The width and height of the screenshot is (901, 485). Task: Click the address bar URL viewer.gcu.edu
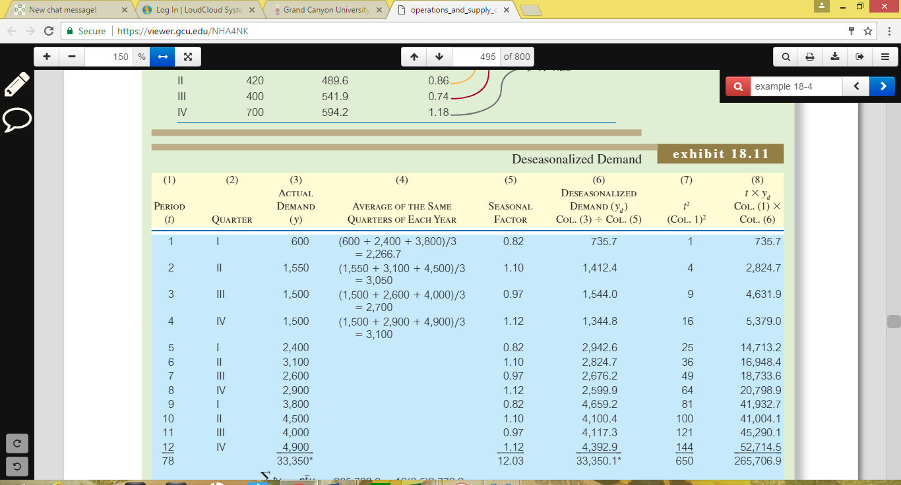click(183, 31)
